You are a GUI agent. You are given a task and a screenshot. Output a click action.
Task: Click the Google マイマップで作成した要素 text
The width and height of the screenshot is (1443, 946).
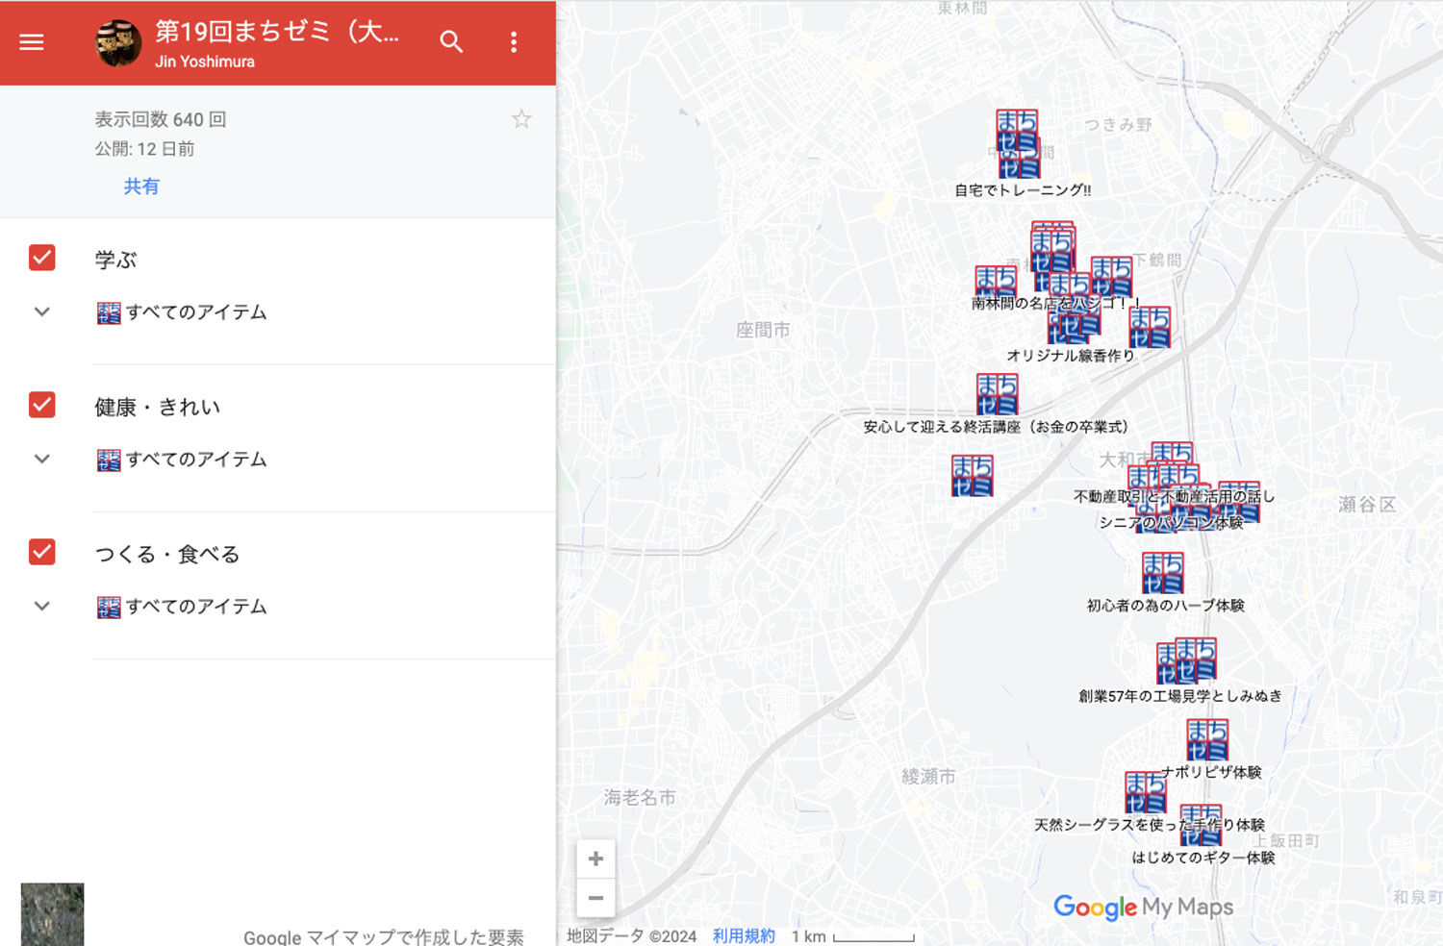tap(384, 936)
